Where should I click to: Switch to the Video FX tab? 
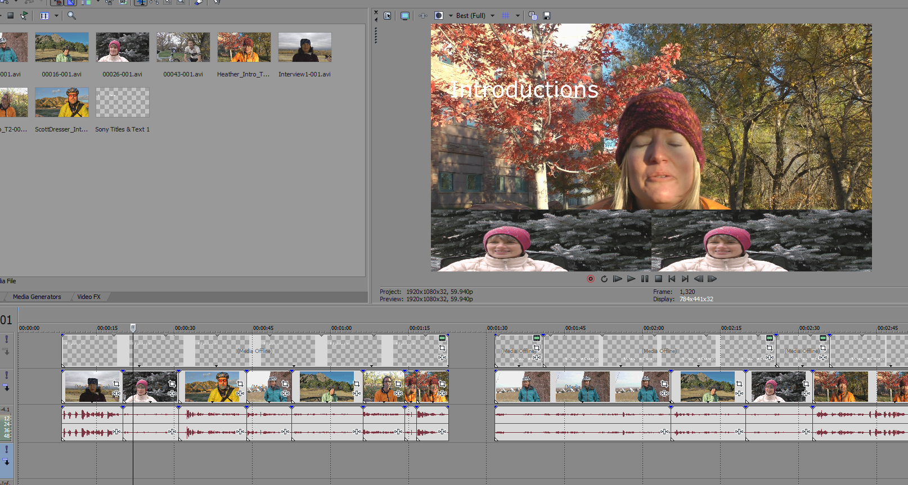pyautogui.click(x=89, y=297)
